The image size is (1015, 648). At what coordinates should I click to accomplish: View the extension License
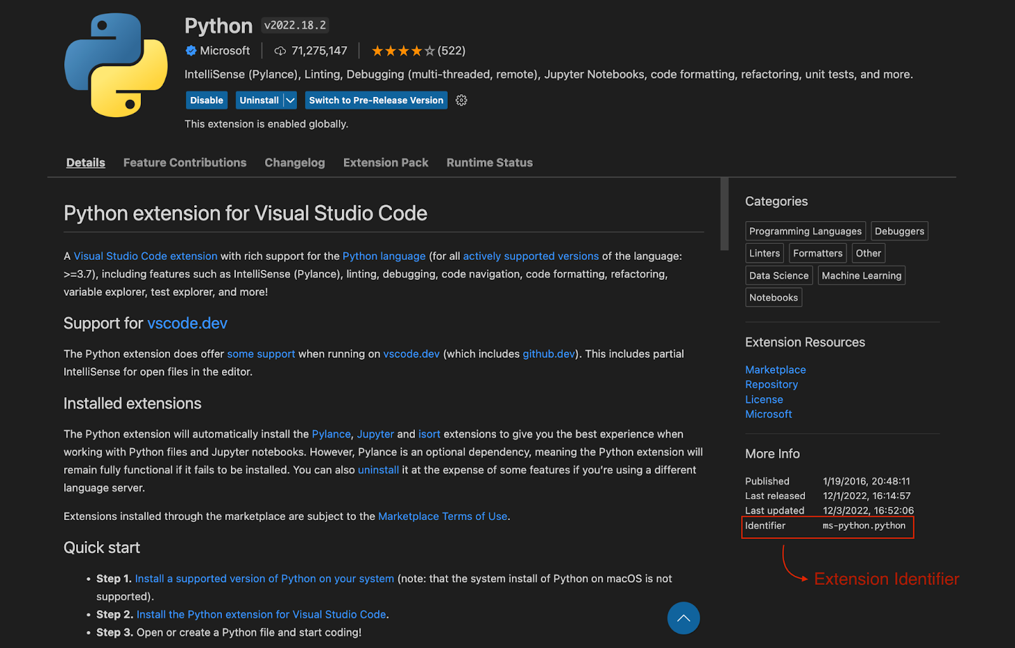(764, 399)
